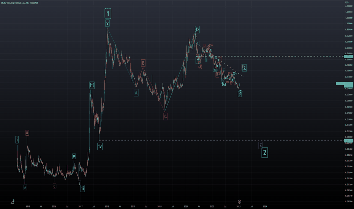This screenshot has width=354, height=209.
Task: Click the 2022 label on the time axis
Action: tap(212, 206)
